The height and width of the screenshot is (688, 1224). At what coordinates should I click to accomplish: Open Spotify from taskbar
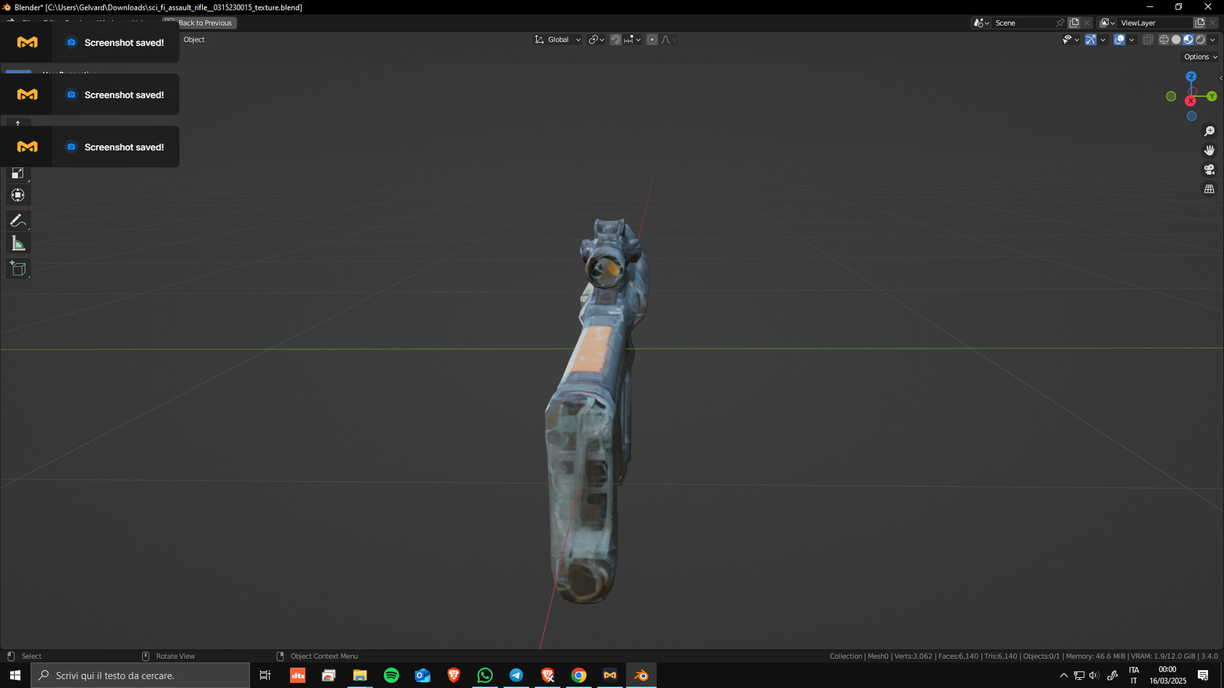click(x=391, y=675)
